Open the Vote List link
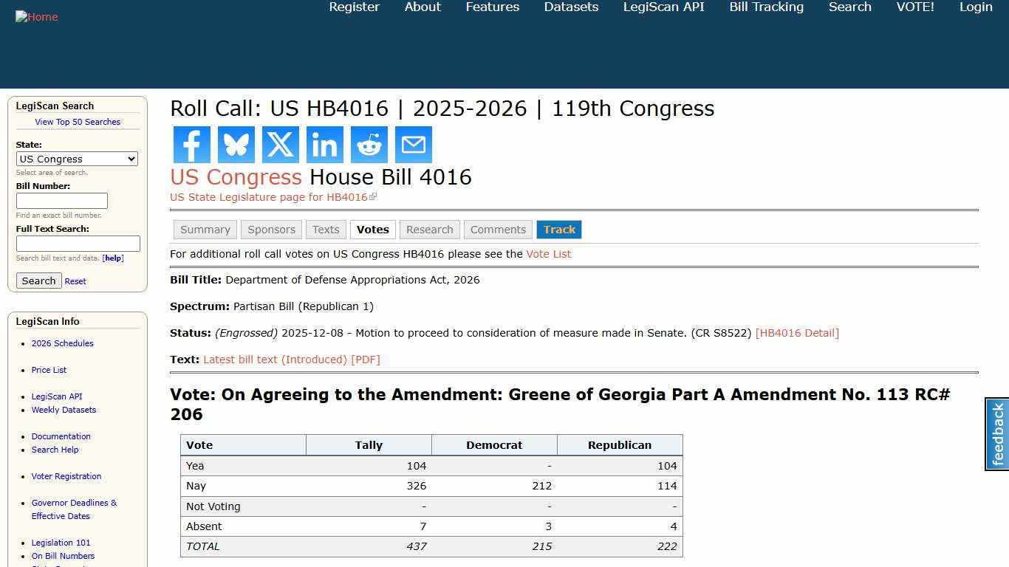This screenshot has width=1009, height=567. click(x=548, y=254)
